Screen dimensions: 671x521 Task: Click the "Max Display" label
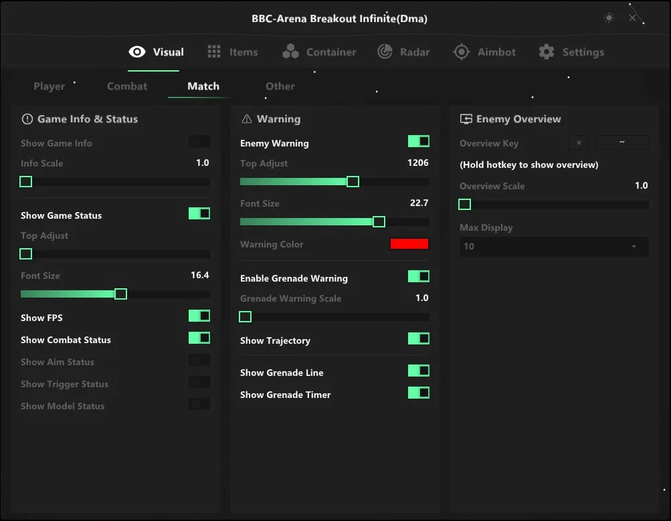486,227
